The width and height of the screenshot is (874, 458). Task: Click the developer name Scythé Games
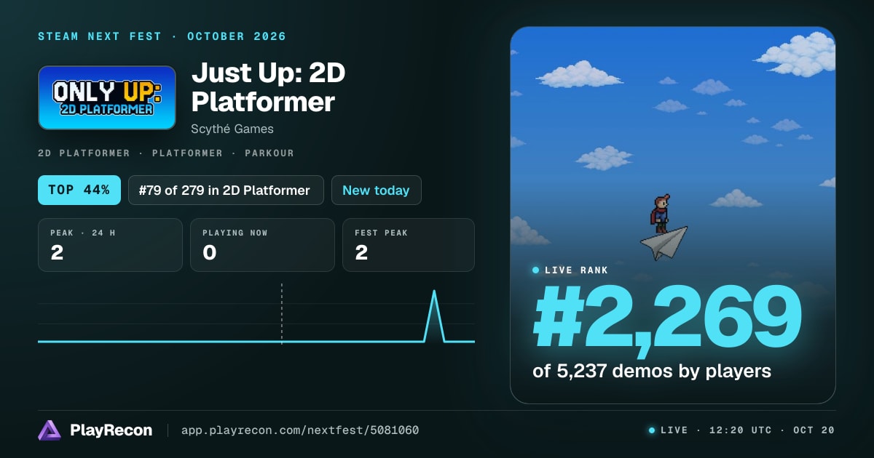[x=232, y=129]
